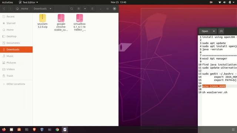Click screen recording indicator in top bar
Viewport: 237px width, 133px height.
click(211, 2)
